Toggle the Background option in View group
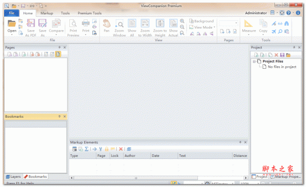The height and width of the screenshot is (187, 306). pos(201,21)
